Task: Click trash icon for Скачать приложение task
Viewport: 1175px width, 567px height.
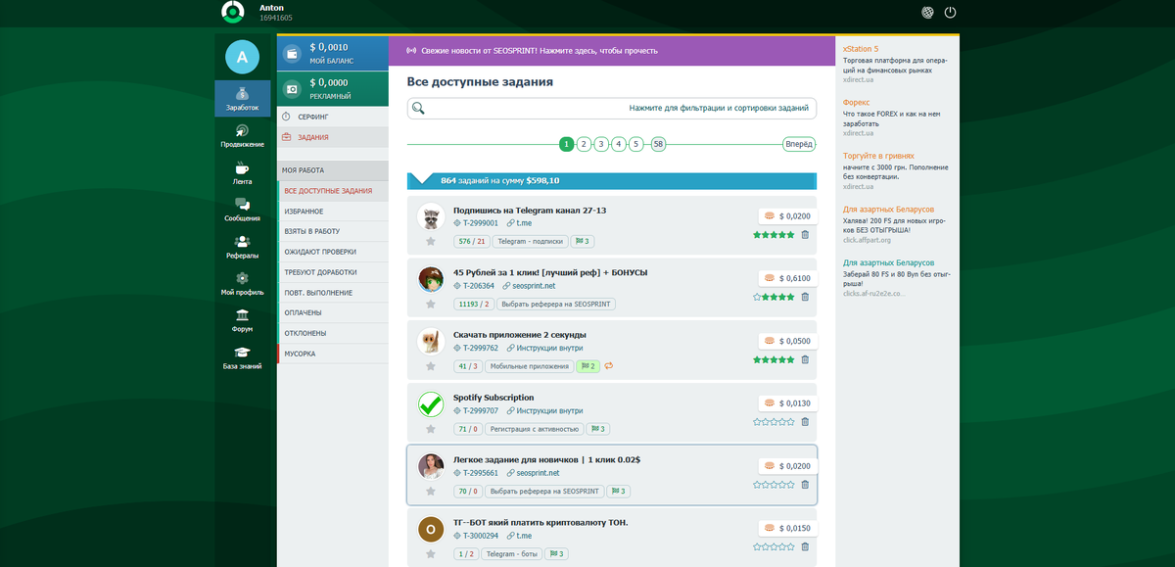Action: tap(805, 359)
